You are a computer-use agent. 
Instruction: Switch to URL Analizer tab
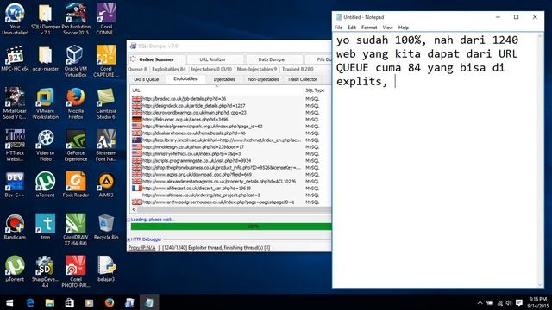point(215,59)
